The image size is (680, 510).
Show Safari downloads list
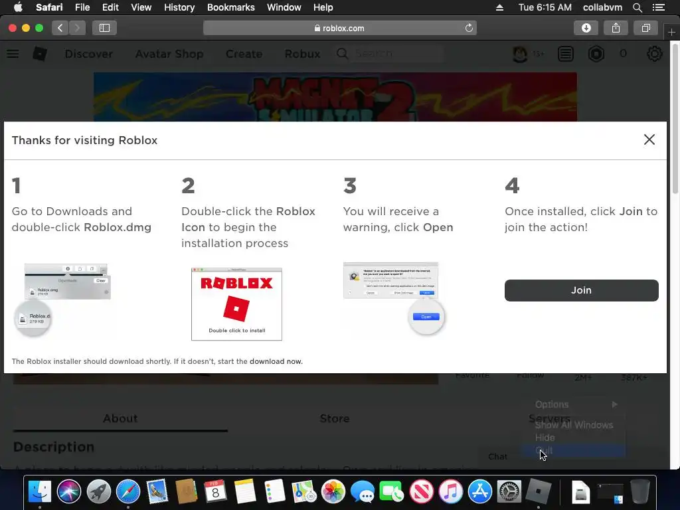pos(586,28)
